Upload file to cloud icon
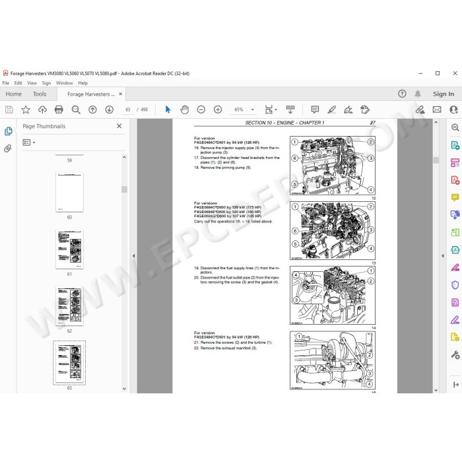The width and height of the screenshot is (462, 462). click(x=42, y=110)
